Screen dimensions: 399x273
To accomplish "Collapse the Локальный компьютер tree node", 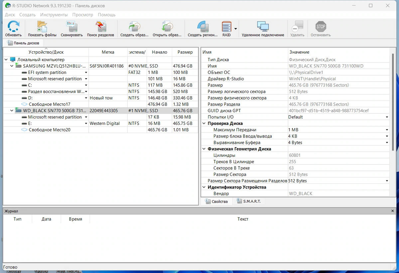I will pyautogui.click(x=6, y=60).
